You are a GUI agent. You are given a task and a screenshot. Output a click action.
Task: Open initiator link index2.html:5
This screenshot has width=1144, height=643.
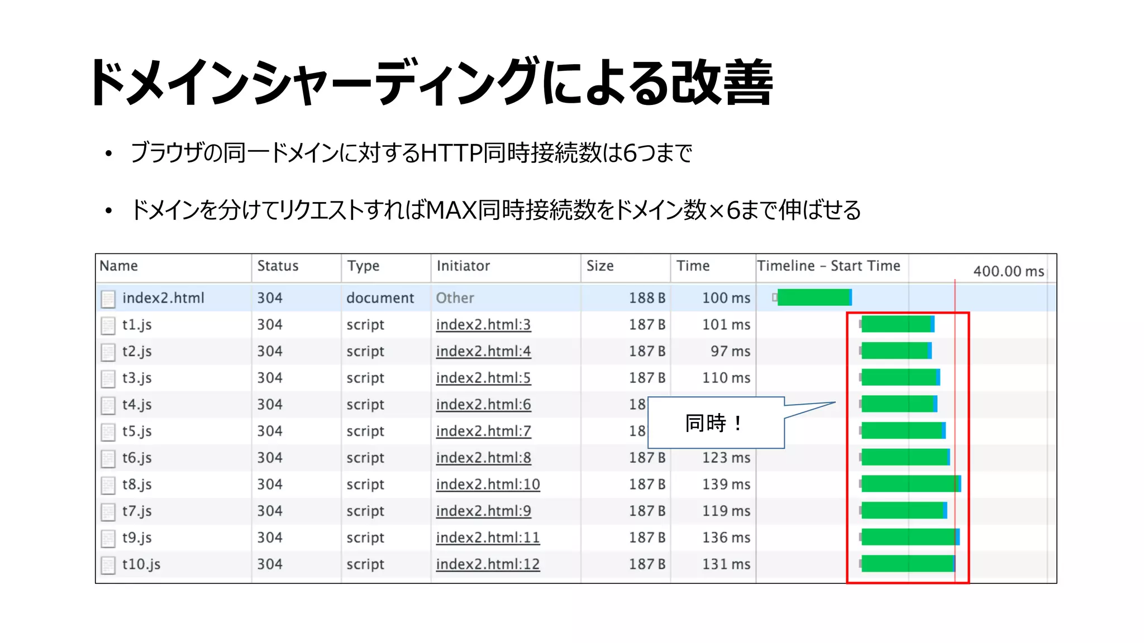(483, 378)
